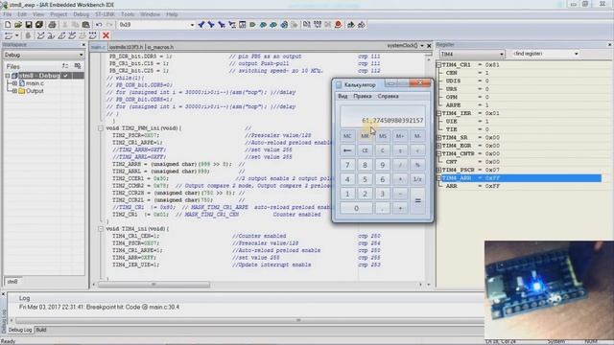
Task: Fold the TIM4_ini function block
Action: click(101, 229)
